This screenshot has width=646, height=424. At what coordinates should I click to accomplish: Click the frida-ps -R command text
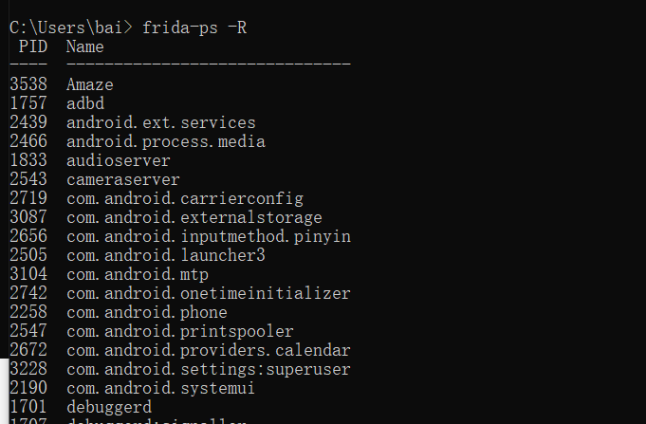point(194,27)
